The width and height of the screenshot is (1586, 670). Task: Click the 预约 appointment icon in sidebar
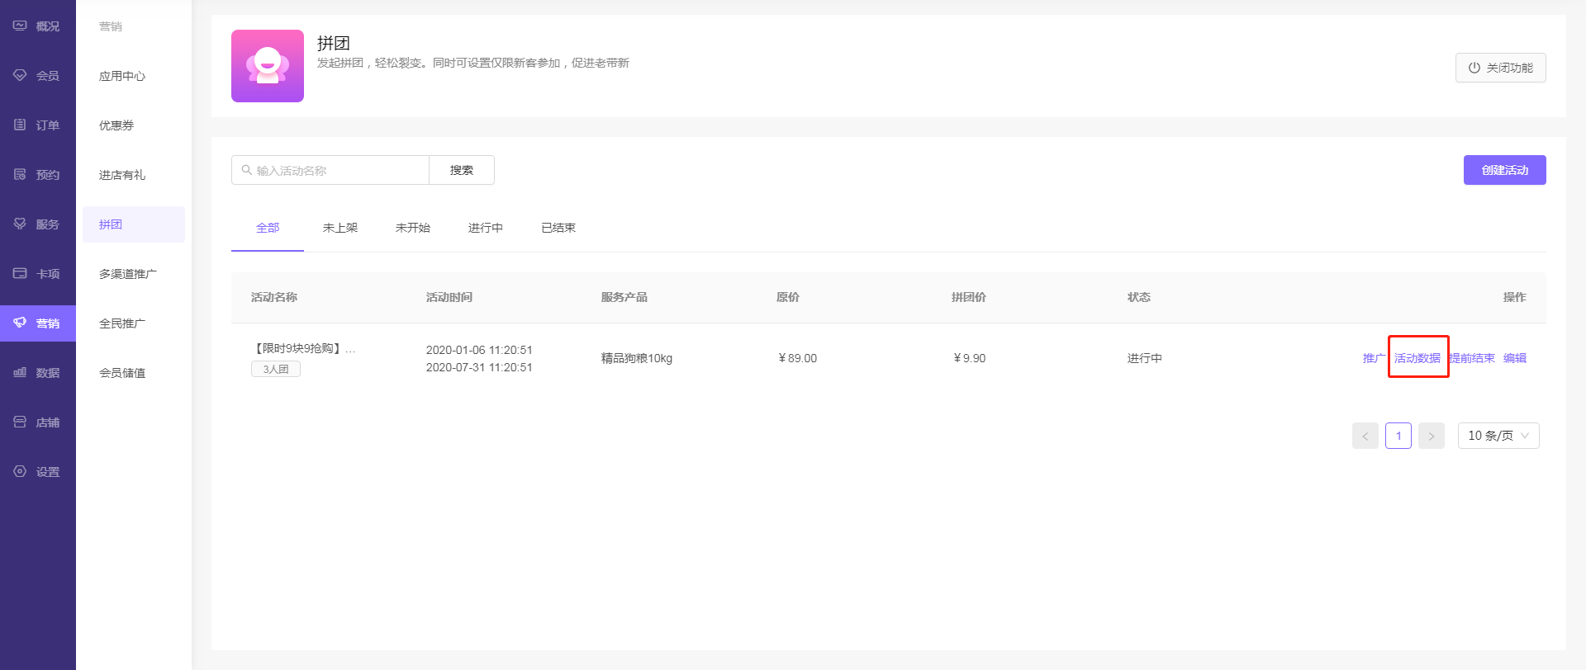(20, 174)
